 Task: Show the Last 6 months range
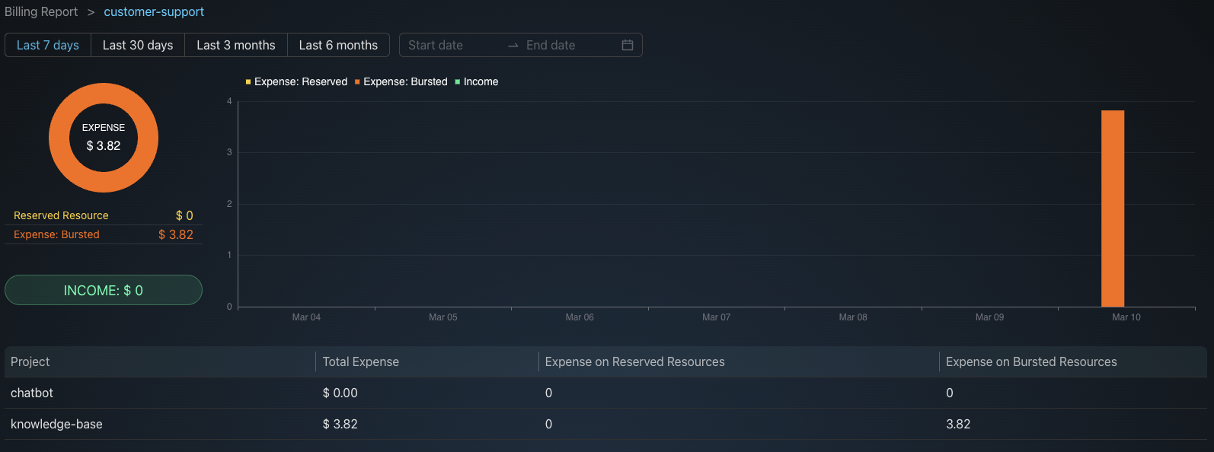pos(338,45)
